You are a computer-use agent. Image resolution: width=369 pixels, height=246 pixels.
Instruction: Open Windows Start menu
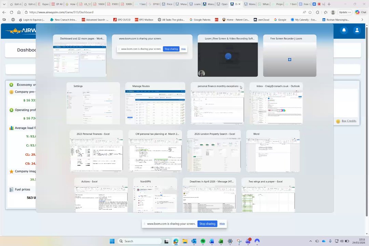[x=112, y=241]
